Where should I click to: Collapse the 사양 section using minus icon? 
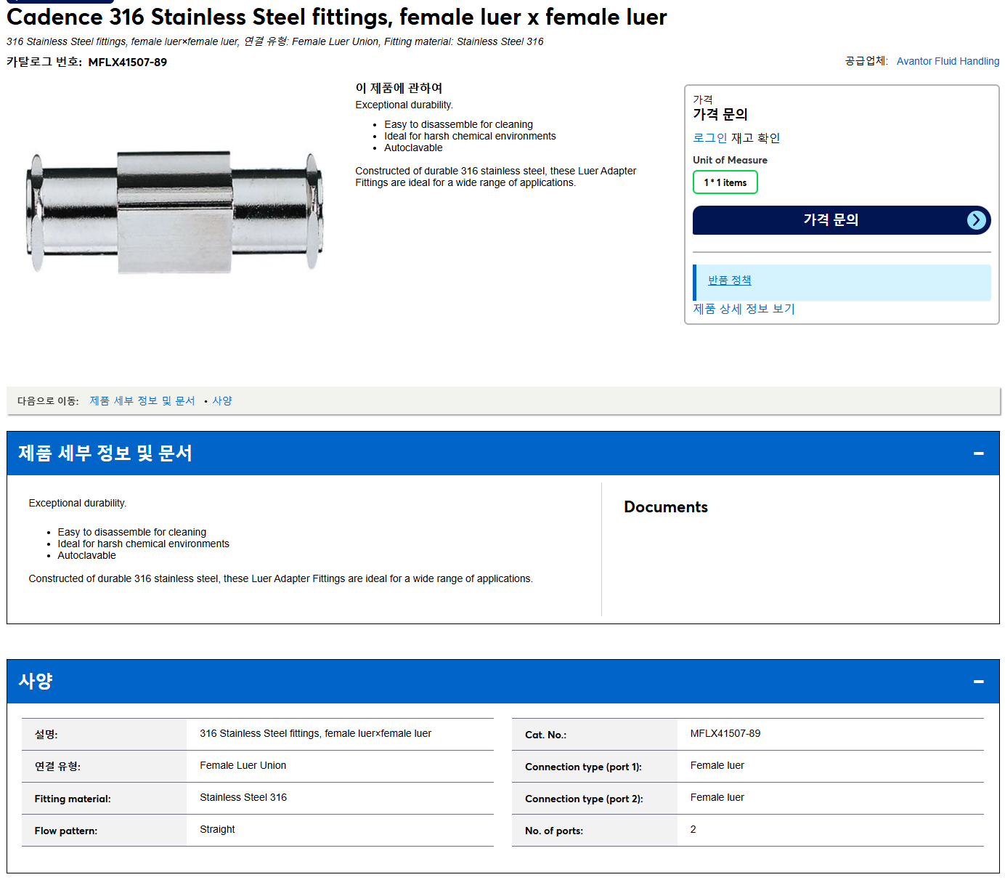pos(978,682)
